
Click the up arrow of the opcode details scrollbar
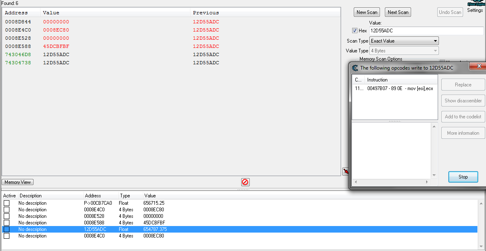tap(434, 126)
